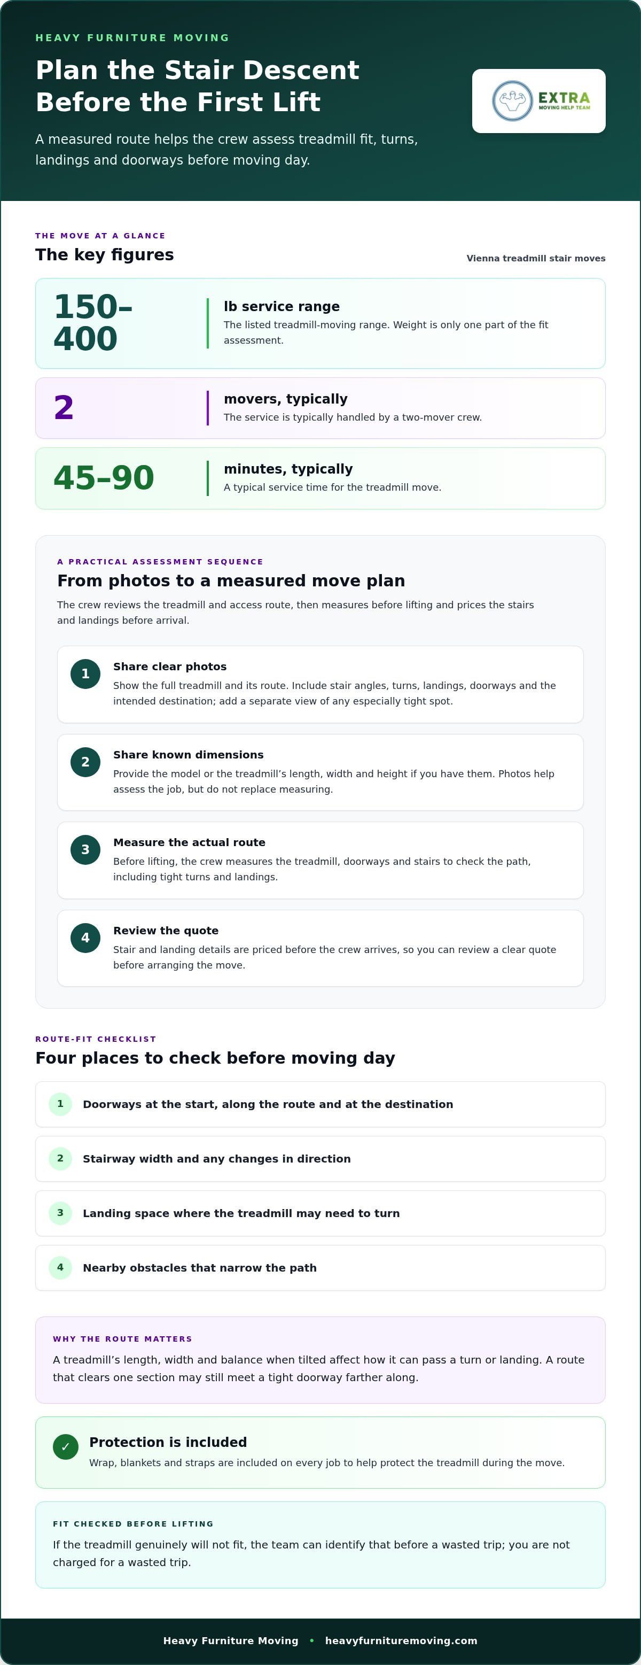Click Heavy Furniture Moving text in footer
This screenshot has width=641, height=1665.
point(231,1640)
